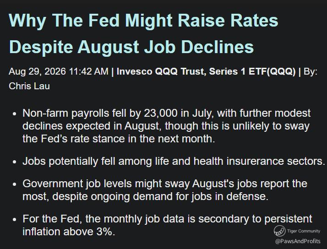
Task: Open the article headline about Fed rates
Action: coord(143,33)
